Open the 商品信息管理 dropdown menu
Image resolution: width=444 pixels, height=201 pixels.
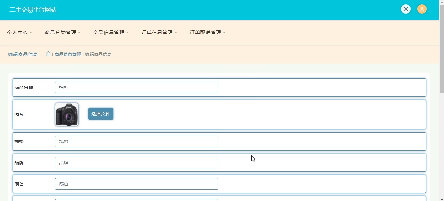[x=111, y=33]
